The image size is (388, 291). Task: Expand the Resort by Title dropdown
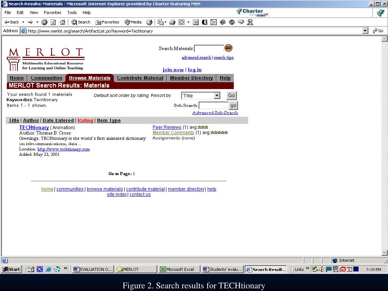click(x=201, y=95)
